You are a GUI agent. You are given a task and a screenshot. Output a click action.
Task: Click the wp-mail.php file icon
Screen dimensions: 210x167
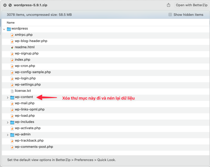[x=12, y=103]
